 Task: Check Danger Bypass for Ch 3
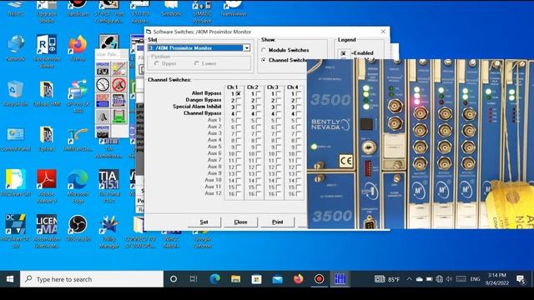pyautogui.click(x=278, y=100)
